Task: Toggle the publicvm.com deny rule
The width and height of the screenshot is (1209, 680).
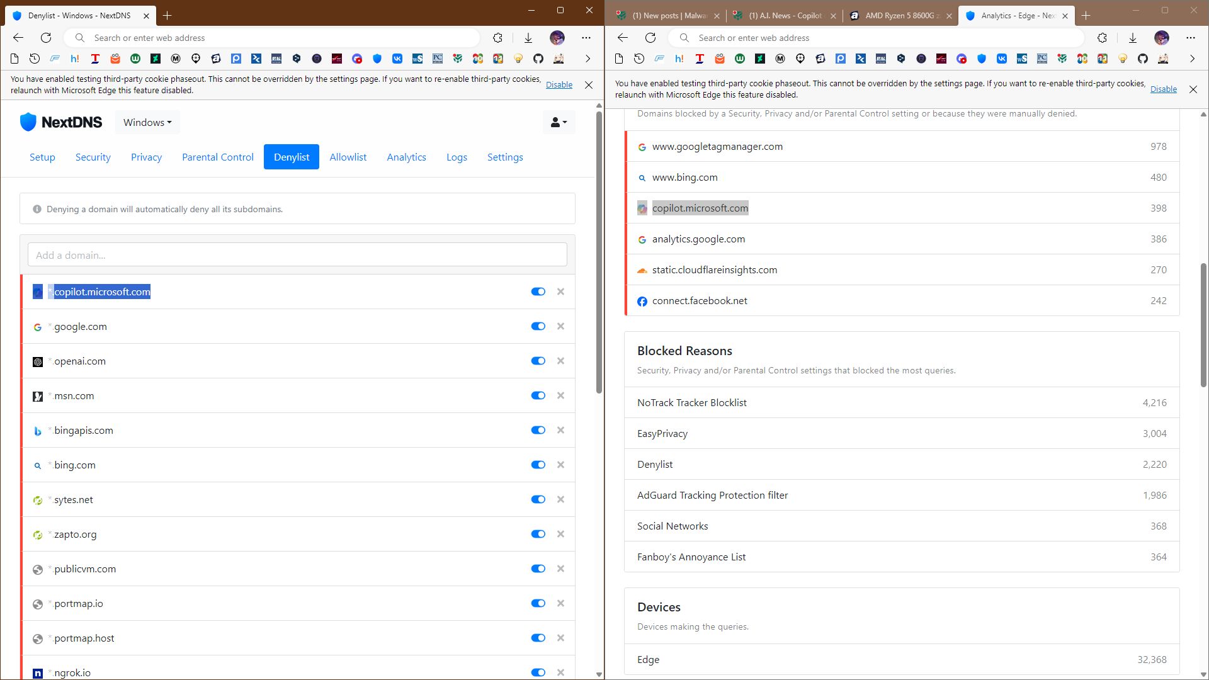Action: pyautogui.click(x=538, y=569)
